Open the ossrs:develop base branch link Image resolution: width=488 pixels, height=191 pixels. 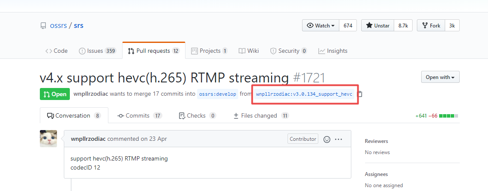pyautogui.click(x=218, y=94)
